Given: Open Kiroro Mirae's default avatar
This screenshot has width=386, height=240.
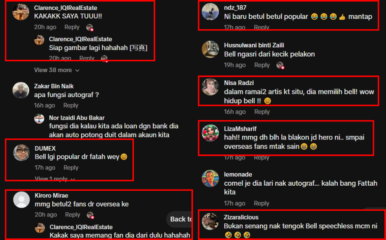Looking at the screenshot, I should coord(21,200).
